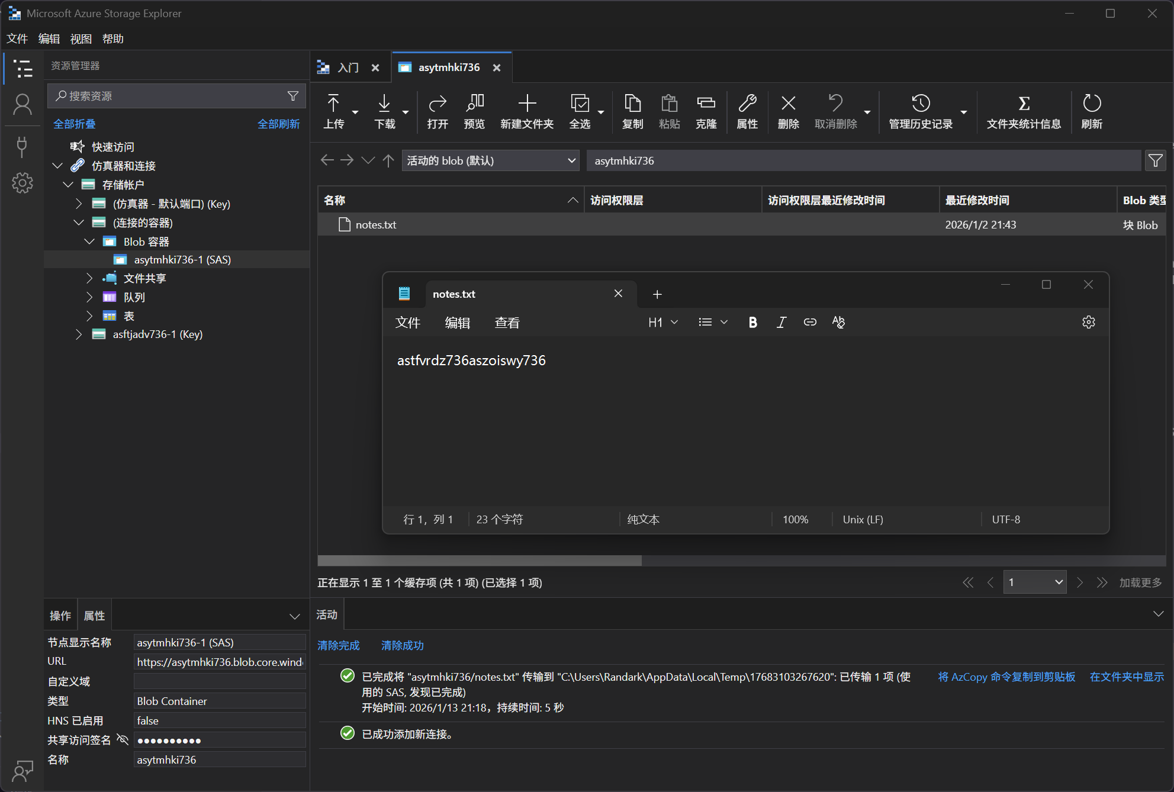The height and width of the screenshot is (792, 1174).
Task: Click 清除完成 in the activities panel
Action: [x=338, y=645]
